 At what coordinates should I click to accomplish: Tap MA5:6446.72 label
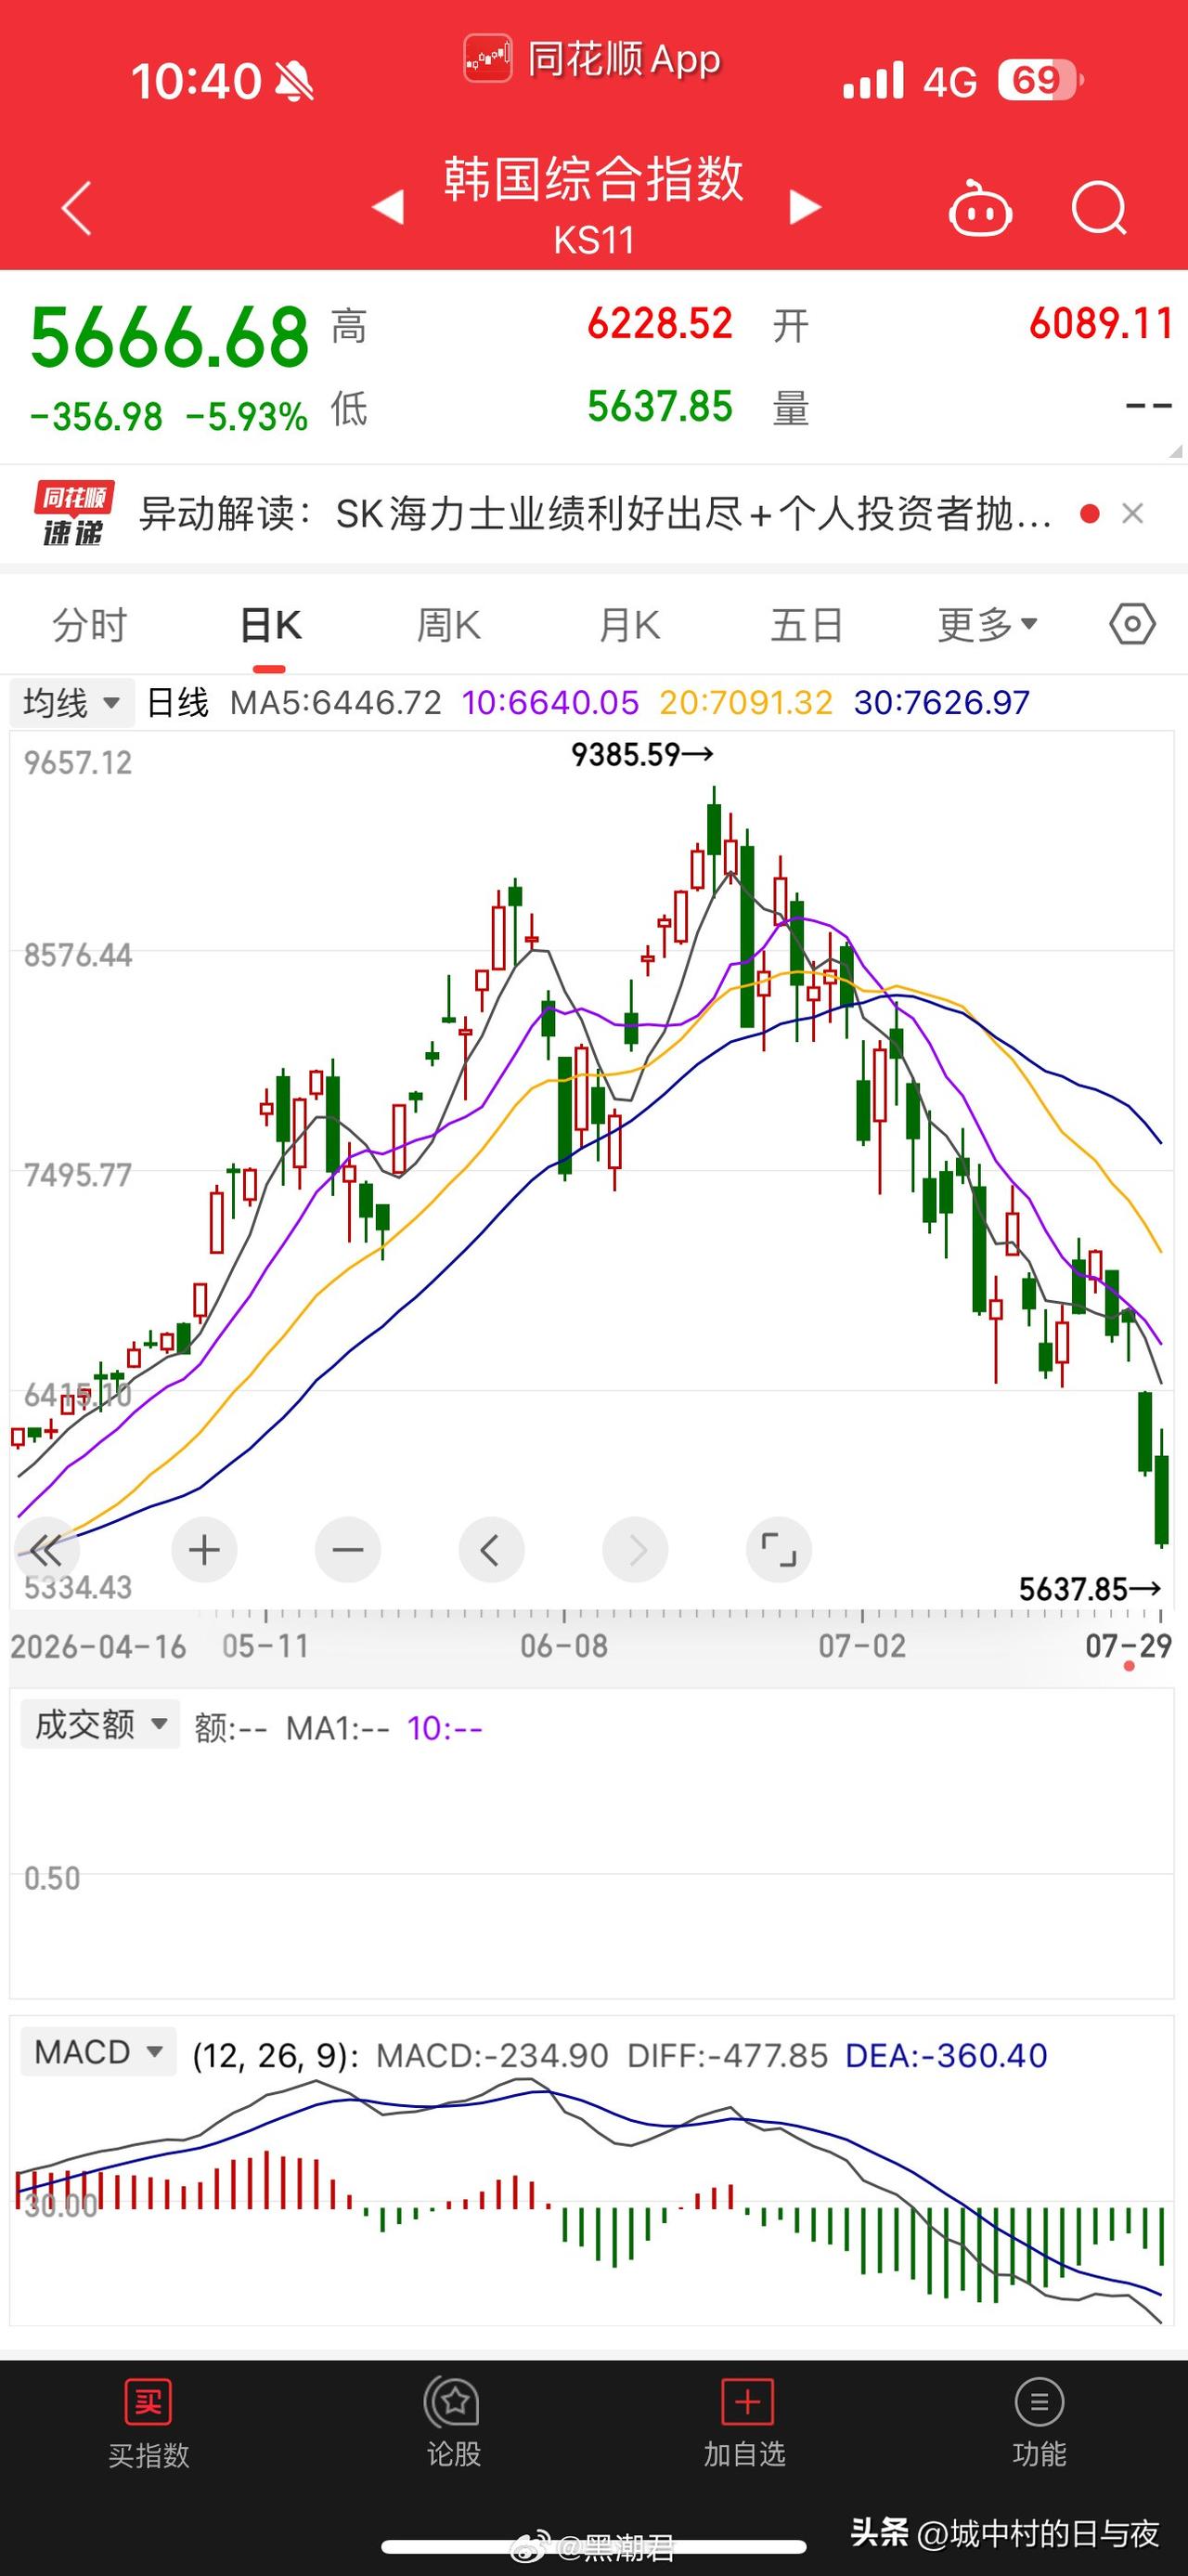tap(336, 702)
